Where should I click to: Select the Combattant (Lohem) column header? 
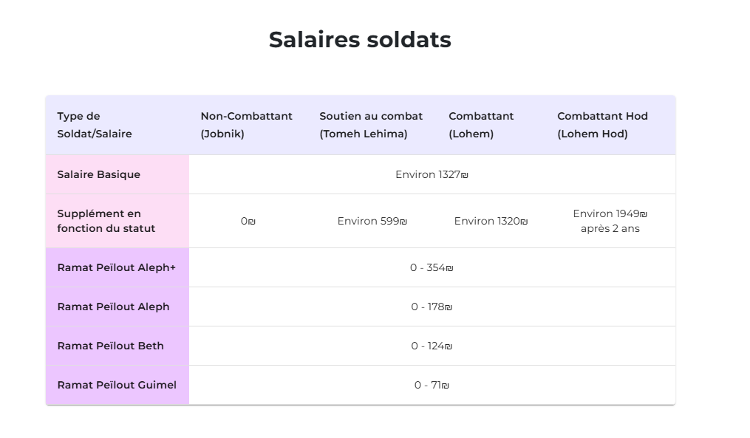pyautogui.click(x=491, y=125)
